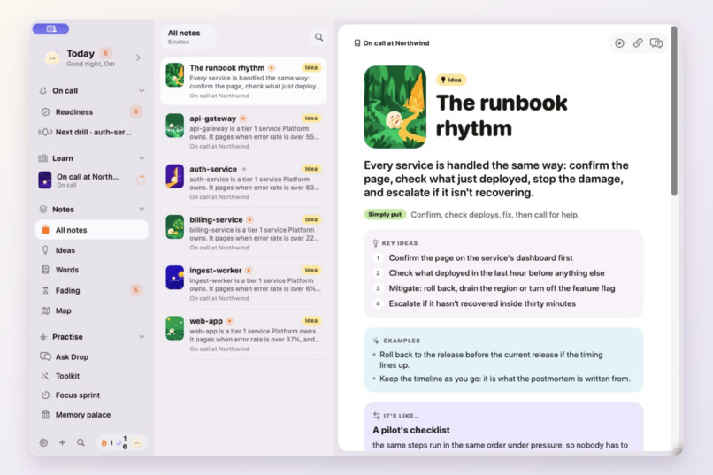713x475 pixels.
Task: Click the streak flame counter
Action: point(107,442)
